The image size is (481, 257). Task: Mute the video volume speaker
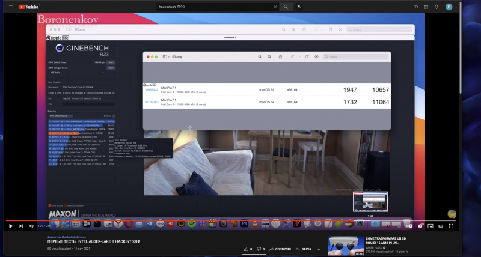point(31,226)
